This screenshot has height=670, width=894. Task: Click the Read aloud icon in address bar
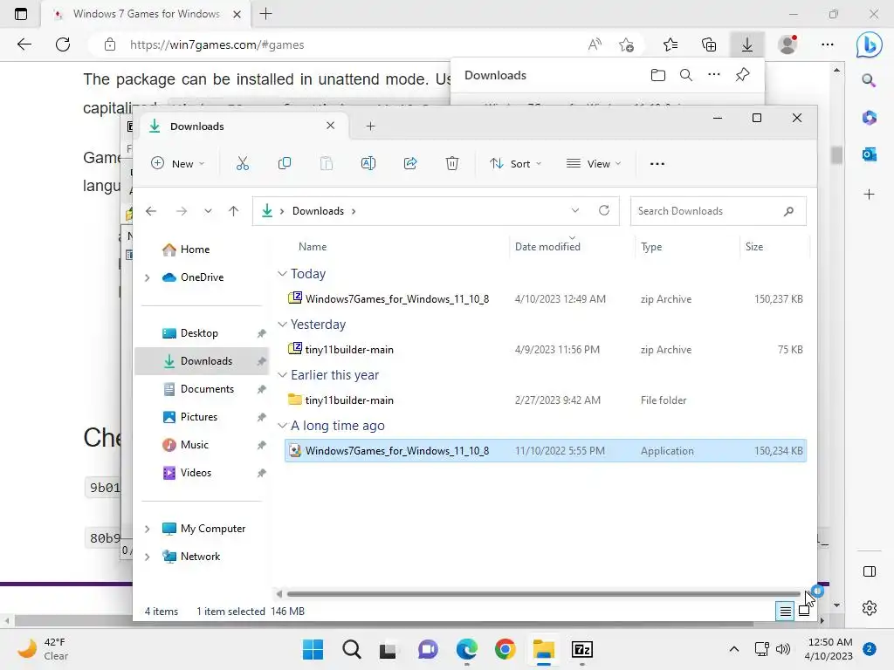[x=595, y=44]
